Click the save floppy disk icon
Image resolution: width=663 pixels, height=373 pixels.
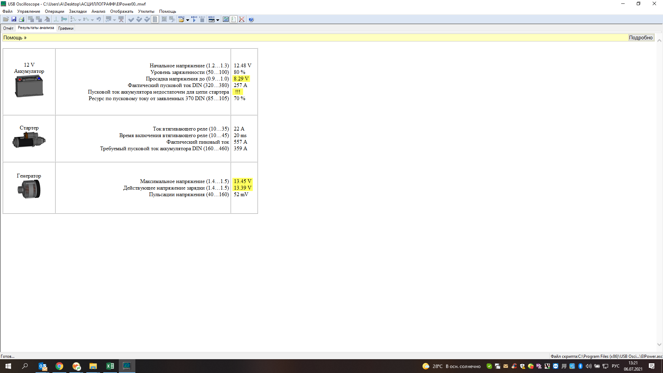14,19
